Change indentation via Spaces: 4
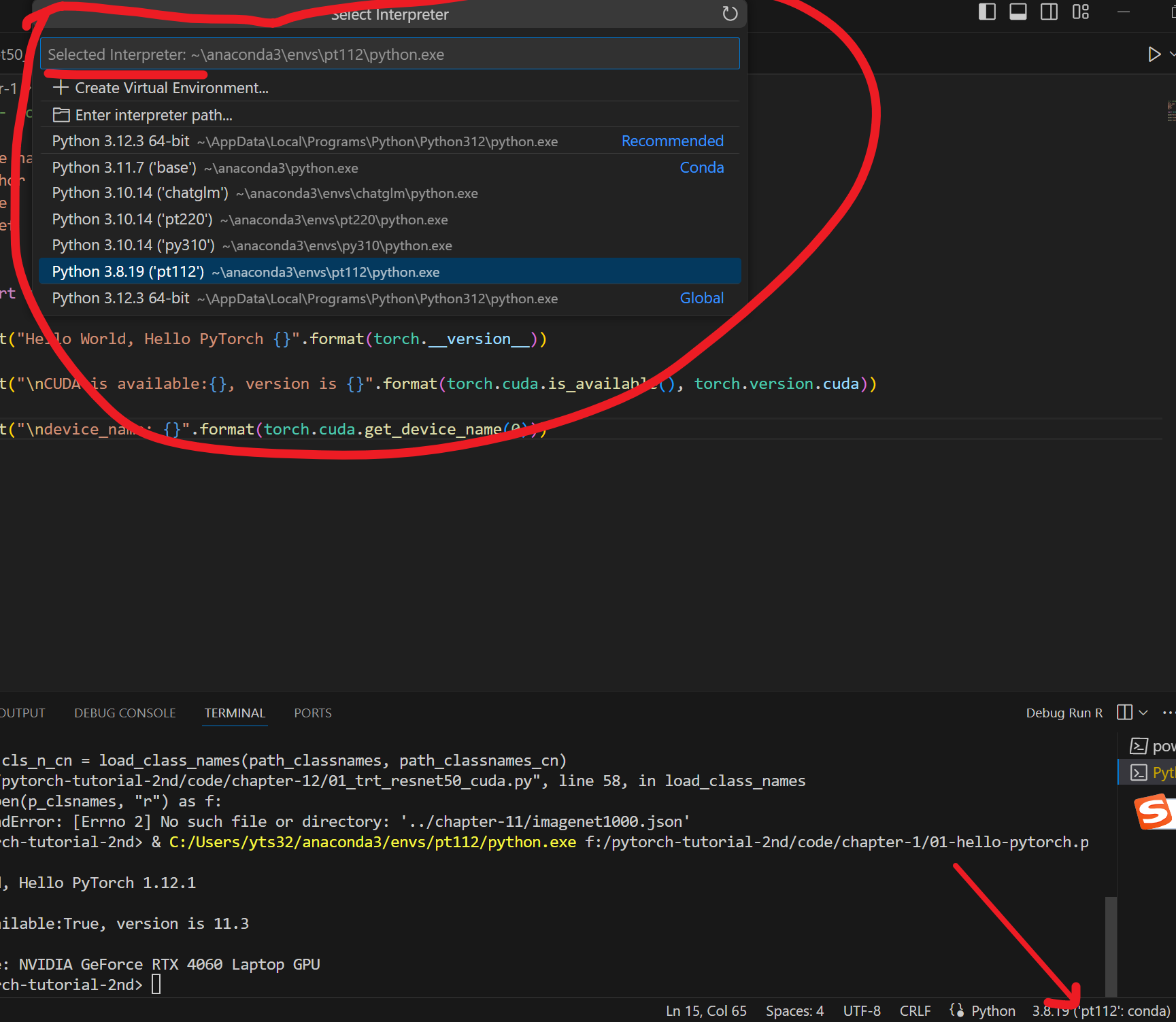1176x1022 pixels. coord(794,1011)
